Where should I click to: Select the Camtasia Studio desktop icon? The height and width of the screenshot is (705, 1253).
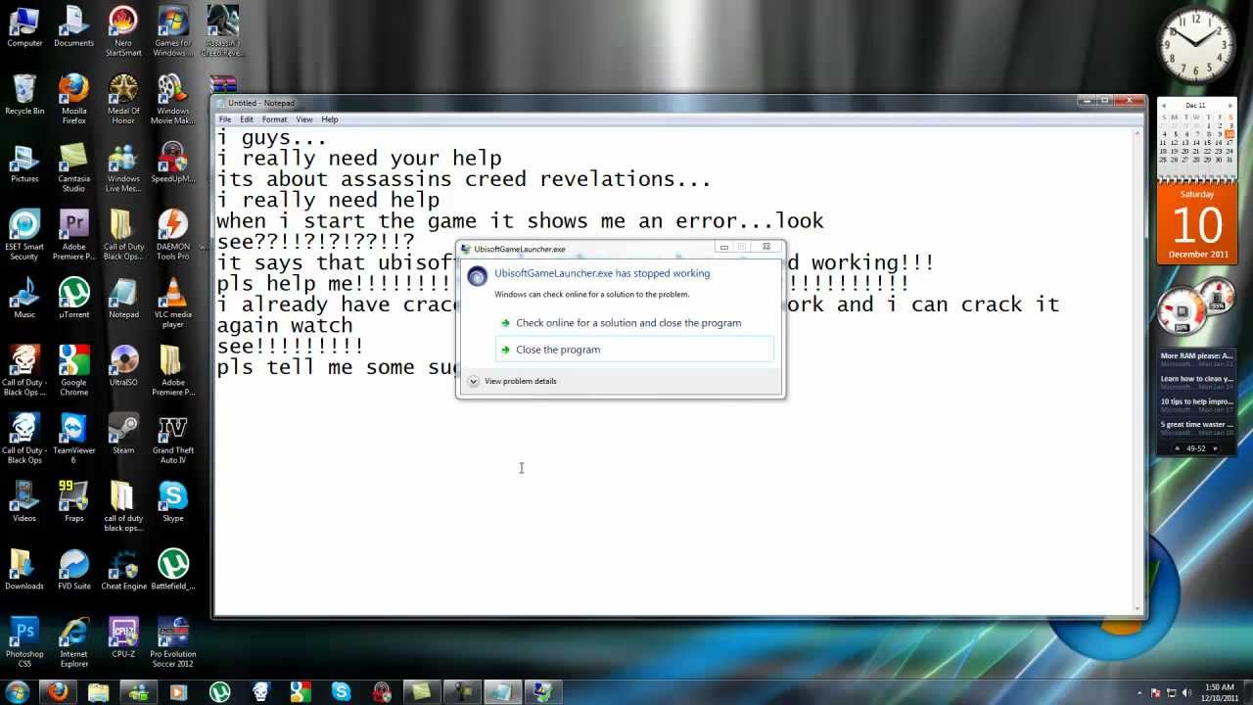pyautogui.click(x=73, y=166)
